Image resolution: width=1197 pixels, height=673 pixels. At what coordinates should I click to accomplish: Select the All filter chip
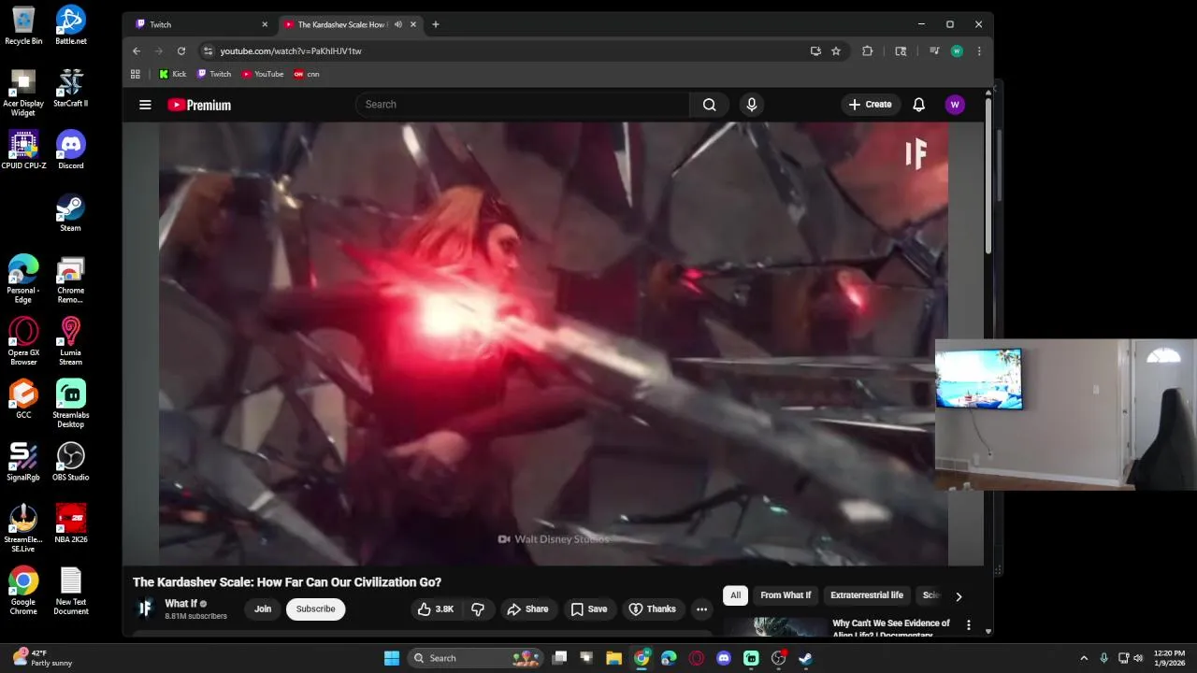pos(736,595)
